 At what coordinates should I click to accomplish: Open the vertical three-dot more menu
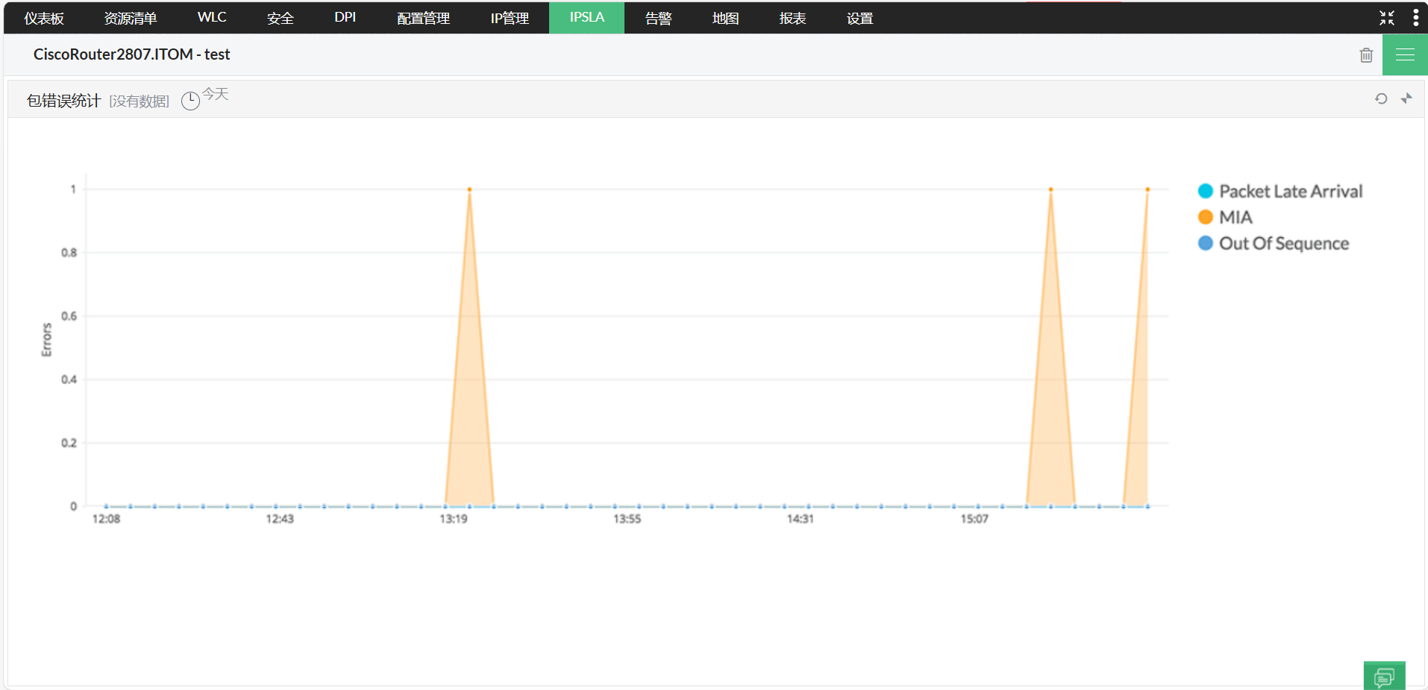pyautogui.click(x=1415, y=18)
